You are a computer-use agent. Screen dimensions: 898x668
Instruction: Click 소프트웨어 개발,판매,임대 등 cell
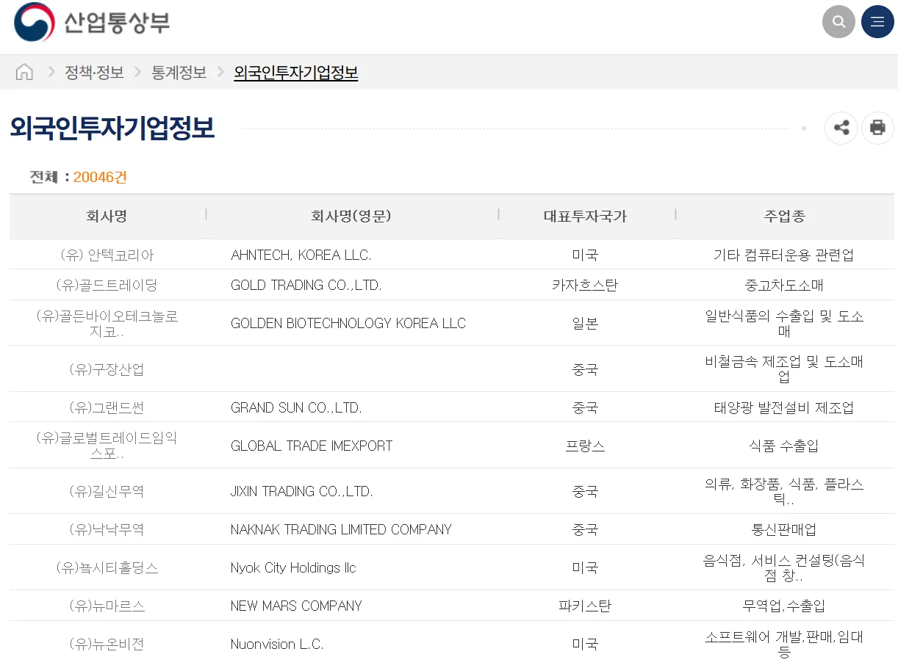[784, 644]
